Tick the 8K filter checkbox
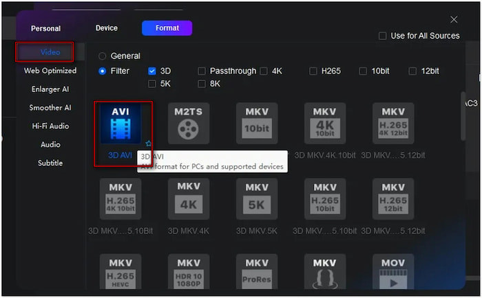Image resolution: width=482 pixels, height=298 pixels. click(202, 84)
